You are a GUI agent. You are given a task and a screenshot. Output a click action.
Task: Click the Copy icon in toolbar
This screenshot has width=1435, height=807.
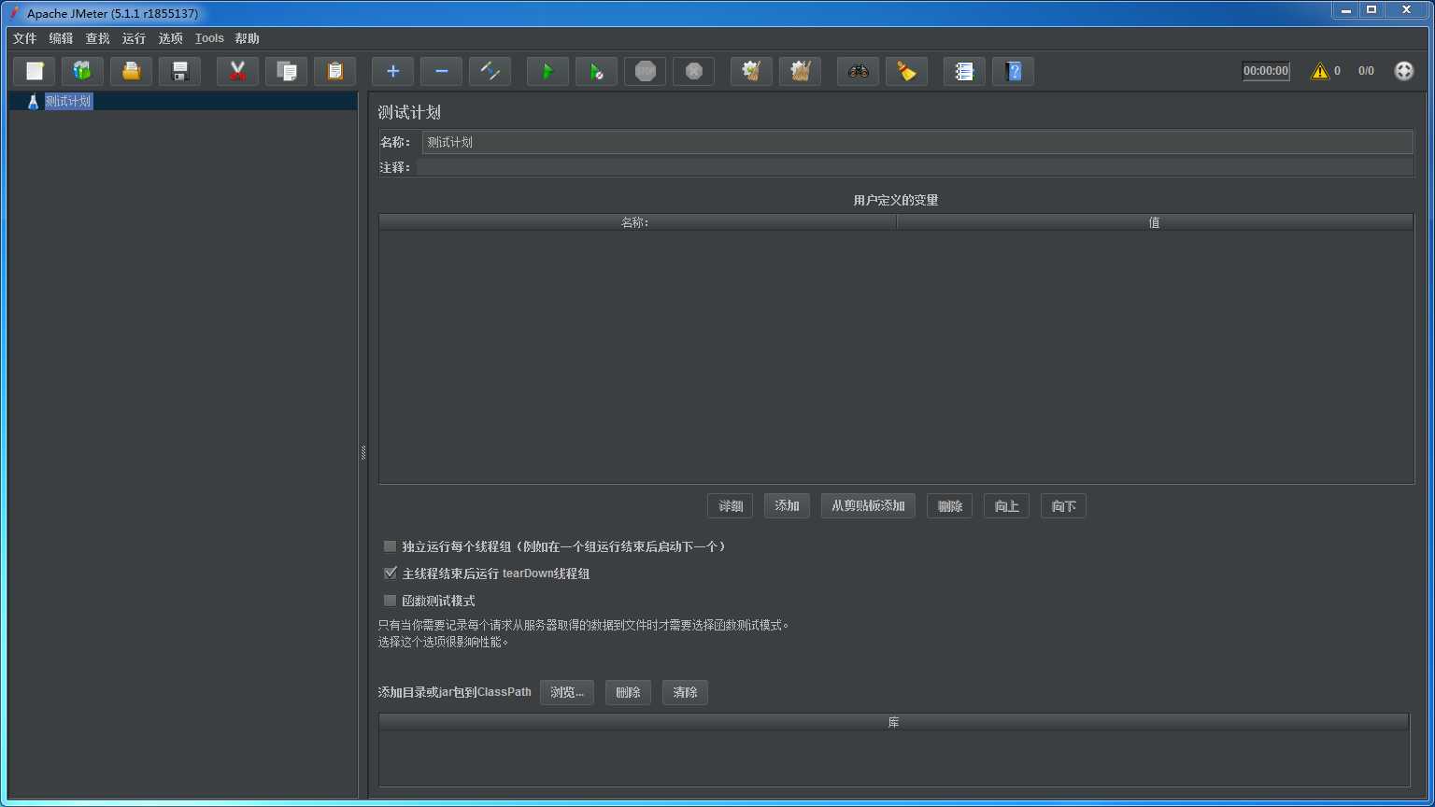coord(287,71)
